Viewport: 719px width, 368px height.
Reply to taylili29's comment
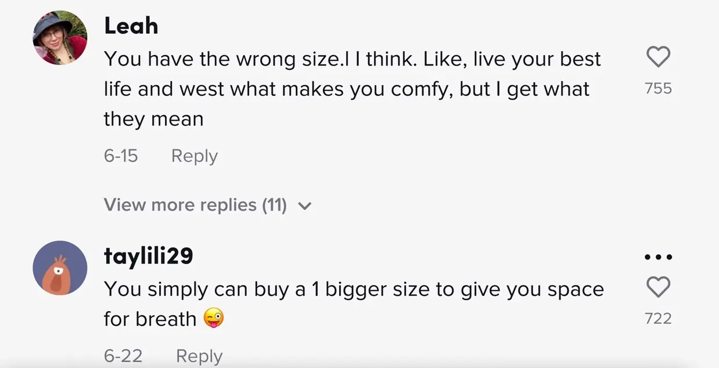pos(199,356)
